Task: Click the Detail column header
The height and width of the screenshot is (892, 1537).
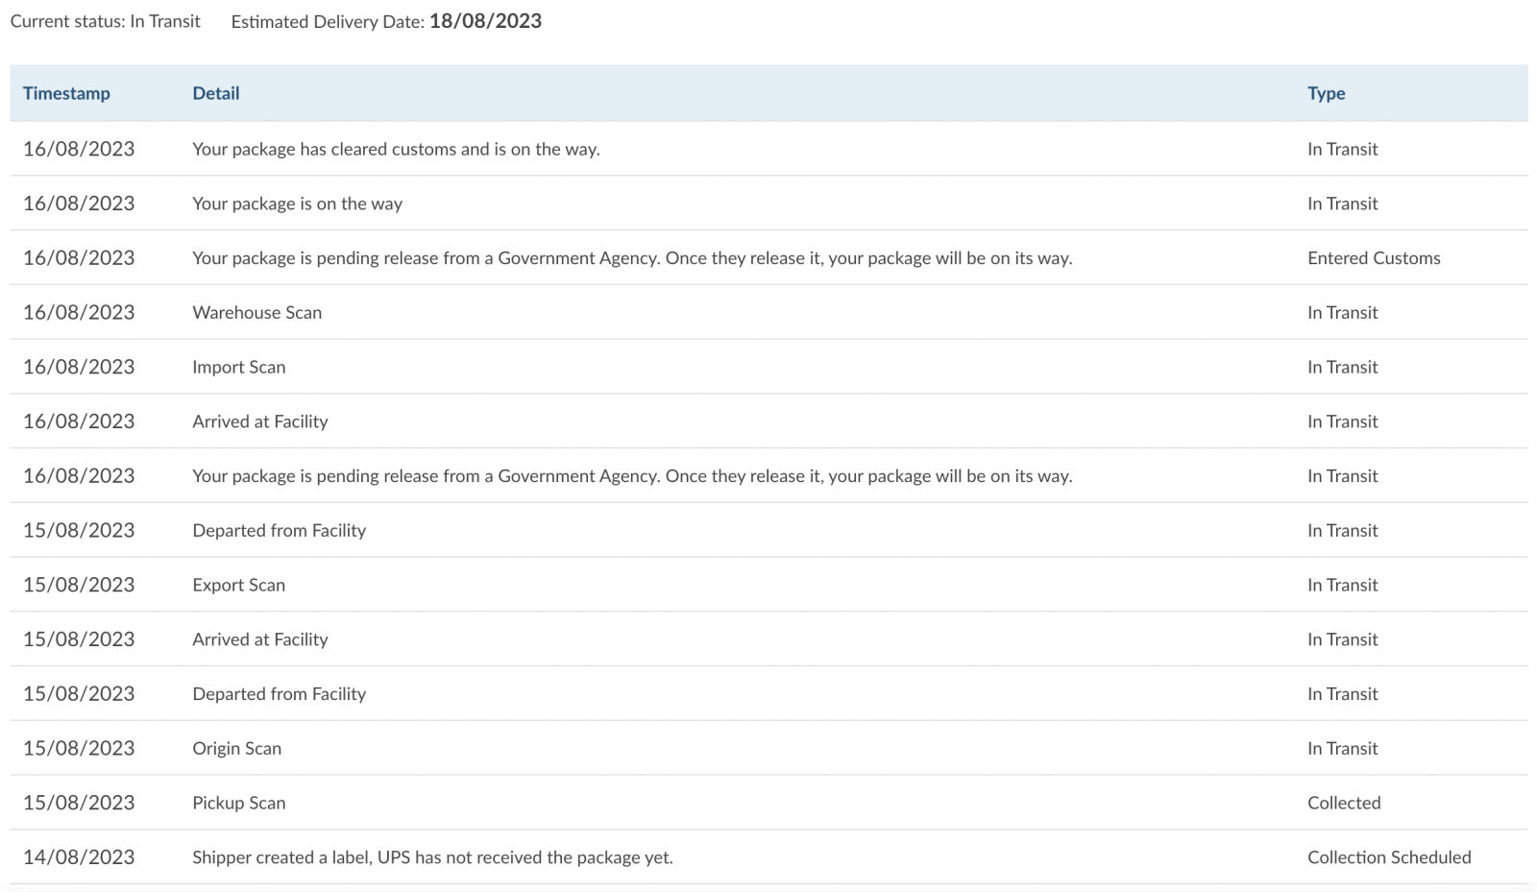Action: click(x=216, y=93)
